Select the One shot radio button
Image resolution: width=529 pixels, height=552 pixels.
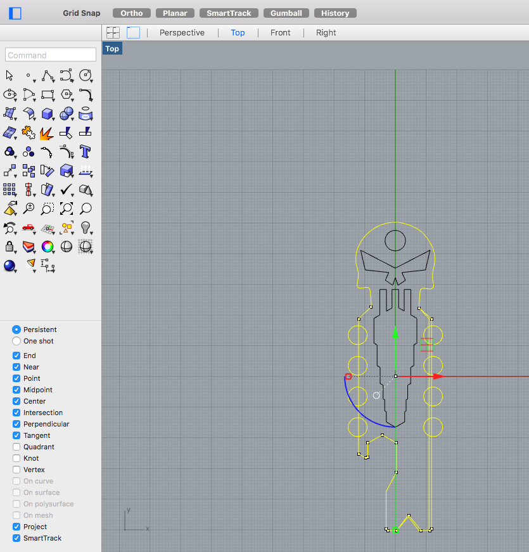16,341
